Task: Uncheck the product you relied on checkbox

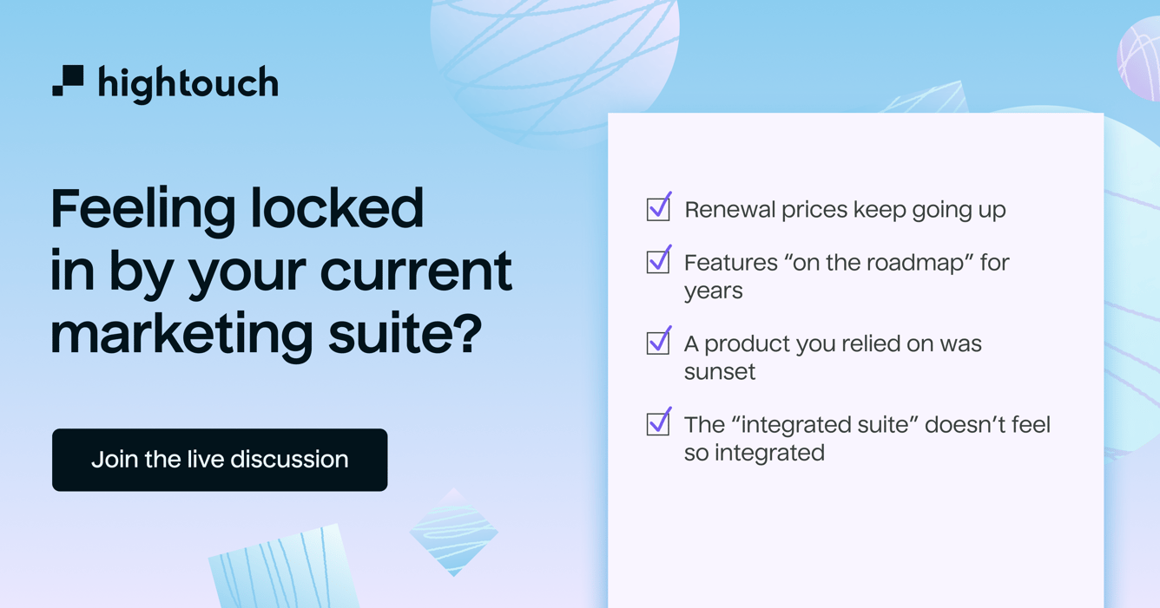Action: pos(658,342)
